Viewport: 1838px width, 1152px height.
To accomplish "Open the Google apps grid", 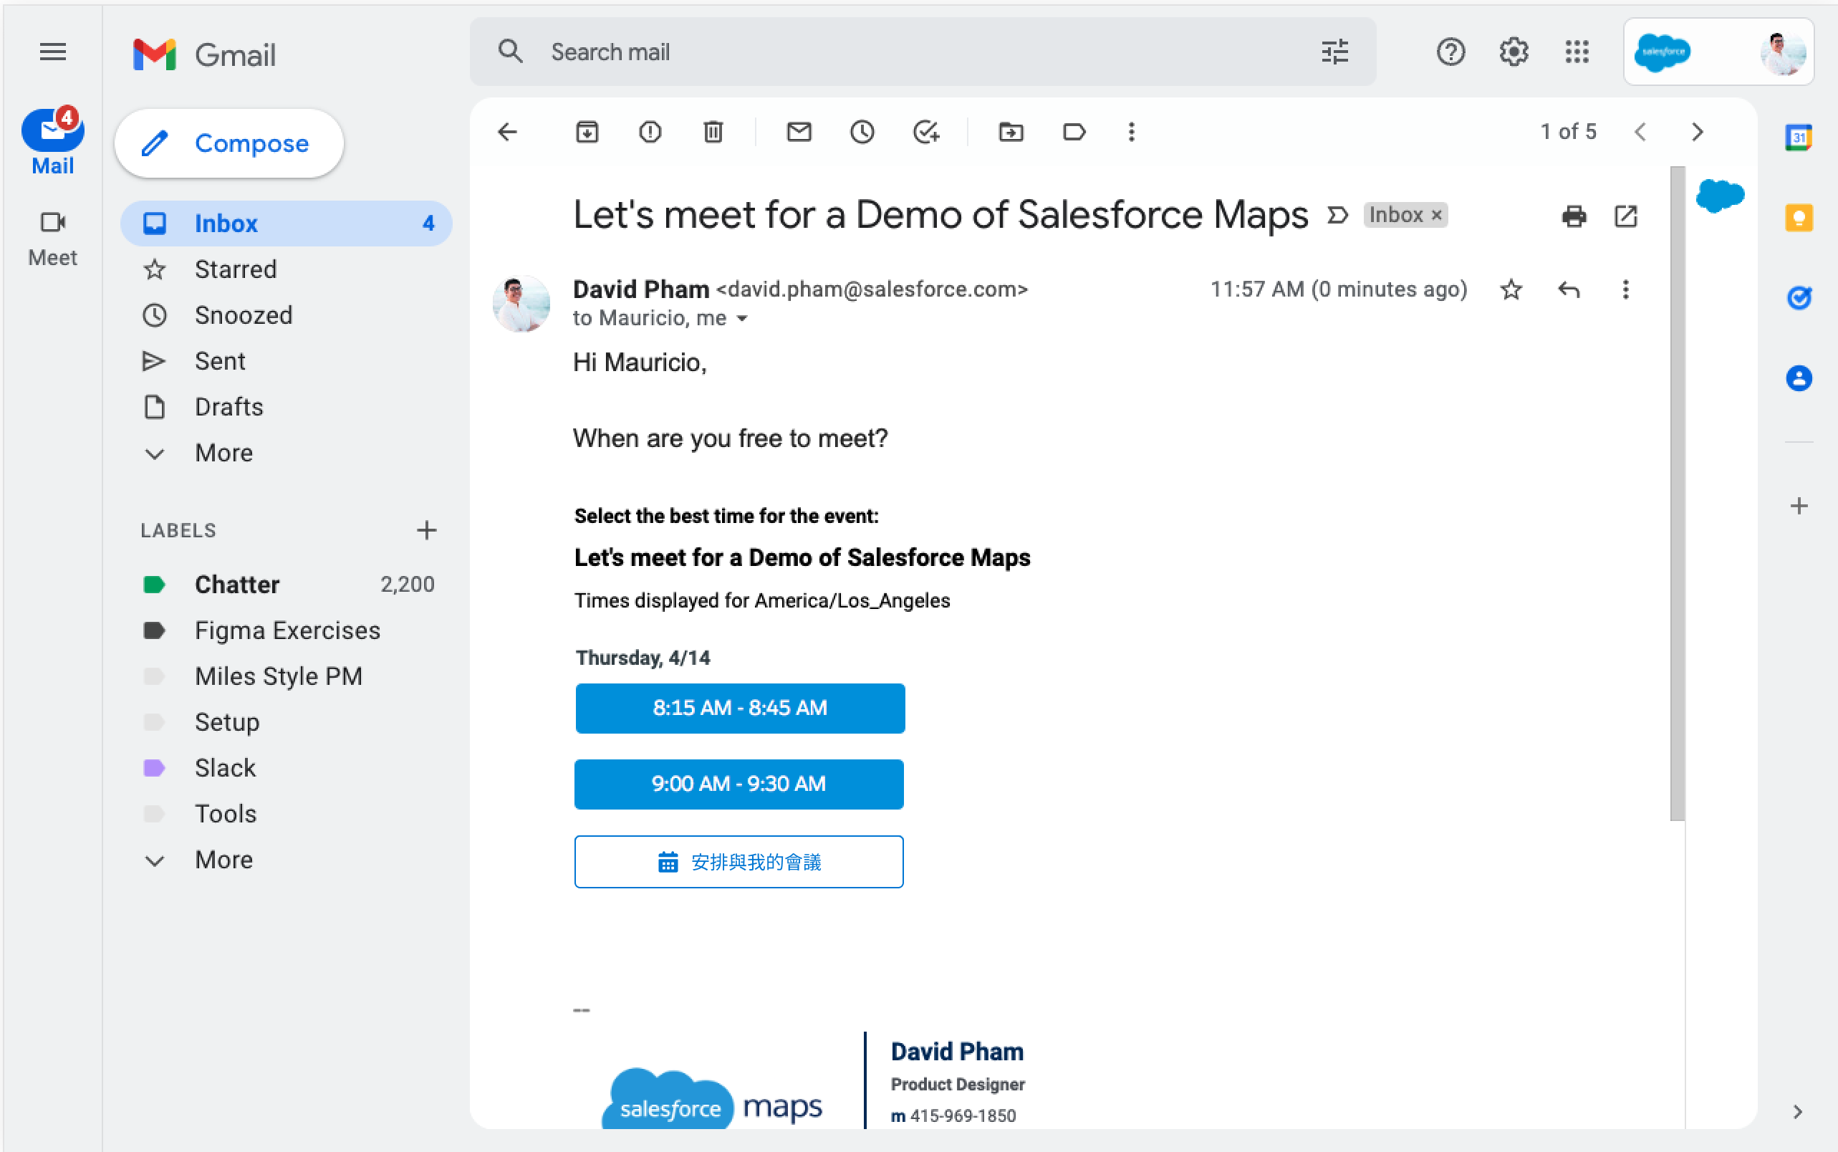I will coord(1577,52).
